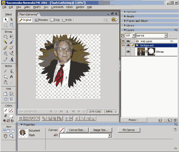Open the Filters menu
This screenshot has width=179, height=152.
[x=69, y=7]
